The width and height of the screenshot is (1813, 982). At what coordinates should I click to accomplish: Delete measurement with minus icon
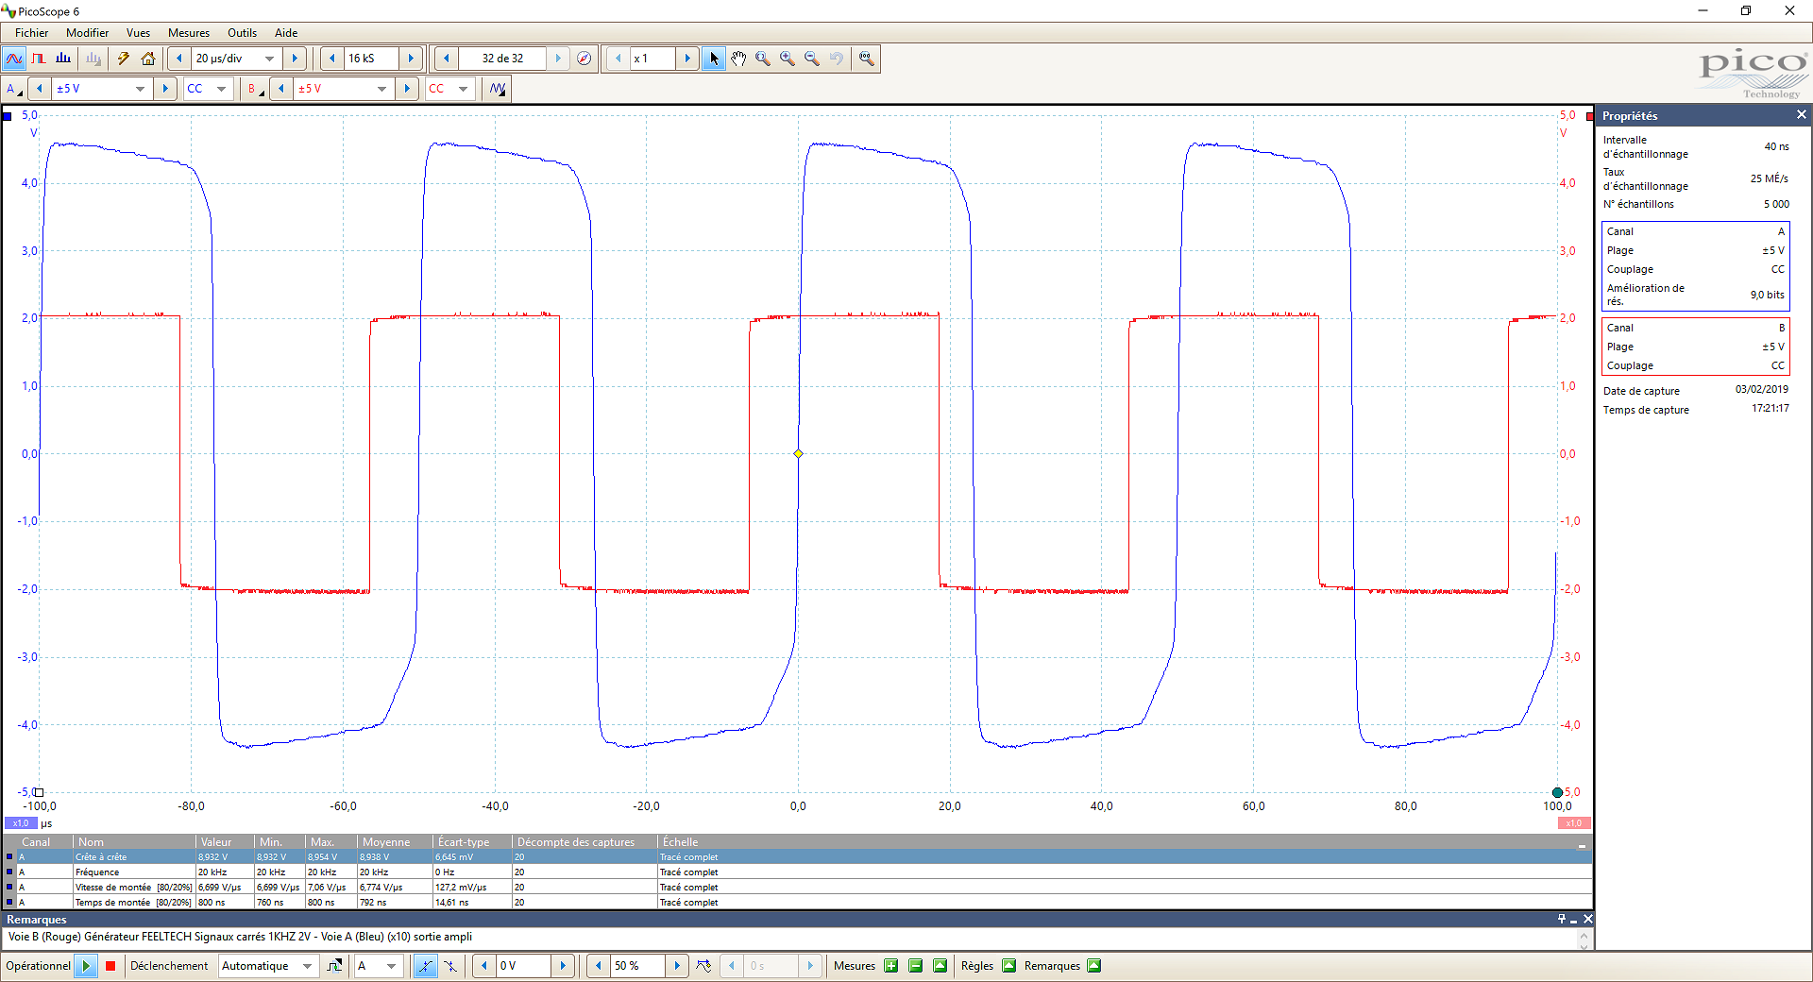[915, 966]
